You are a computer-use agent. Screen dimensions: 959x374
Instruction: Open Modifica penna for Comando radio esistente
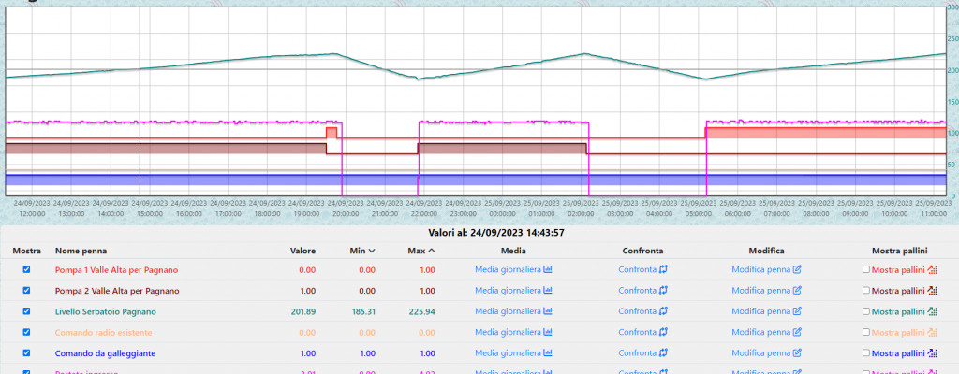pyautogui.click(x=766, y=333)
